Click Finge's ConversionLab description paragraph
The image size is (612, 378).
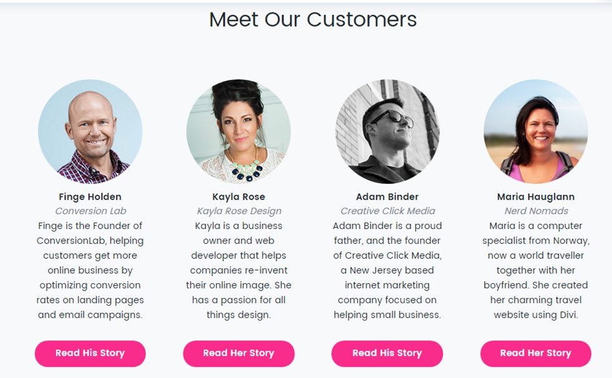click(x=90, y=270)
